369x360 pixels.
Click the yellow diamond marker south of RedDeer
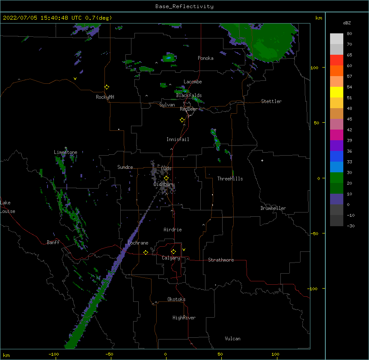coord(182,120)
